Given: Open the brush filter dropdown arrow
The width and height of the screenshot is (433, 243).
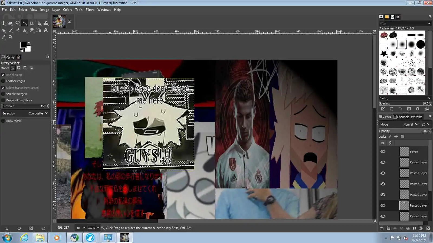Looking at the screenshot, I should (429, 23).
